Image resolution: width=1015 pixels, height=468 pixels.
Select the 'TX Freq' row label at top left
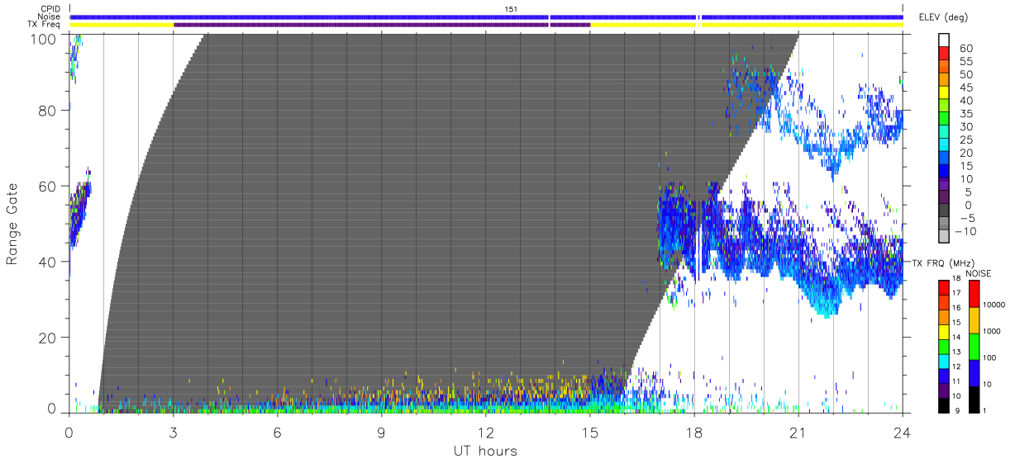(x=45, y=25)
